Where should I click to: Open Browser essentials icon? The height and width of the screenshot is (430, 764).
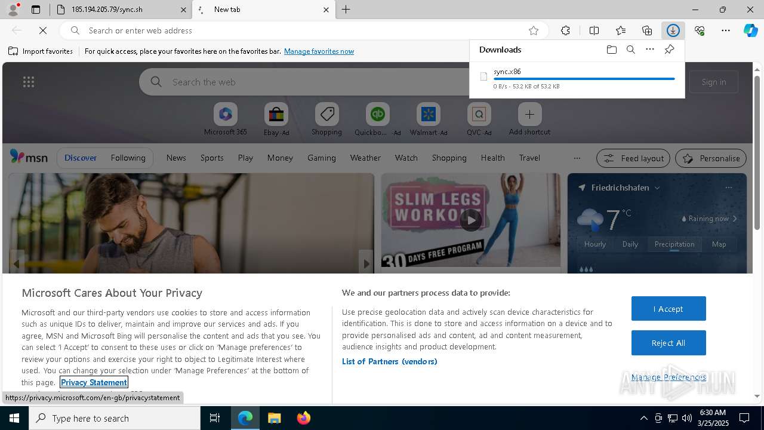700,30
